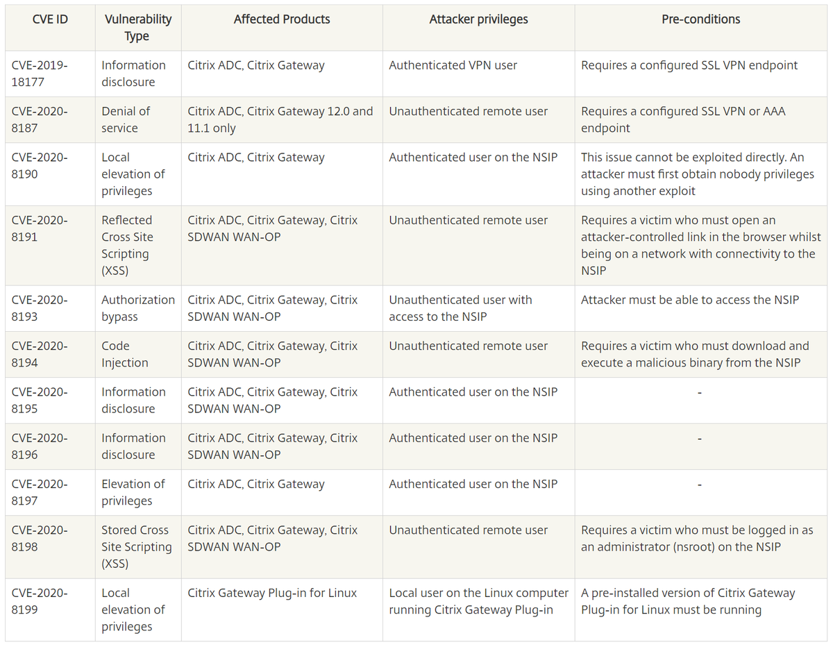Click Stored Cross Site Scripting (XSS) cell

(137, 546)
